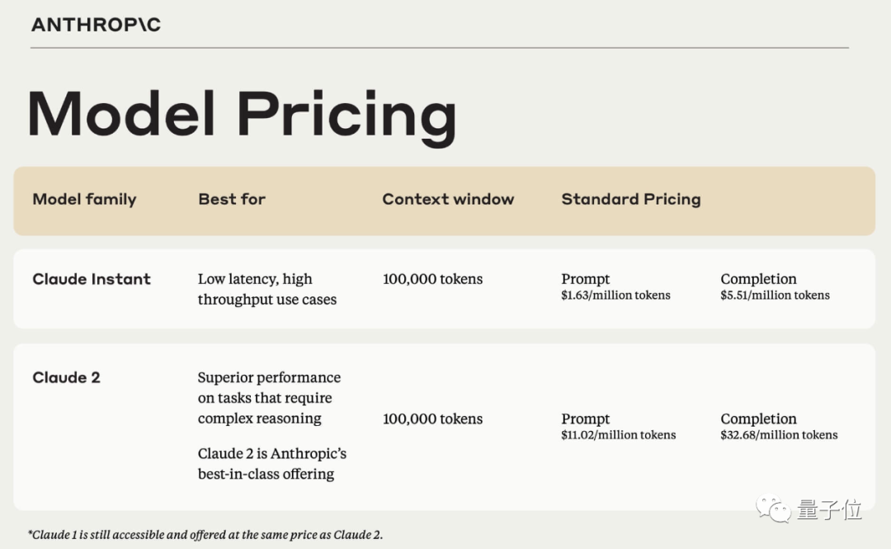Click Claude Instant's 100,000 tokens value

[x=432, y=279]
